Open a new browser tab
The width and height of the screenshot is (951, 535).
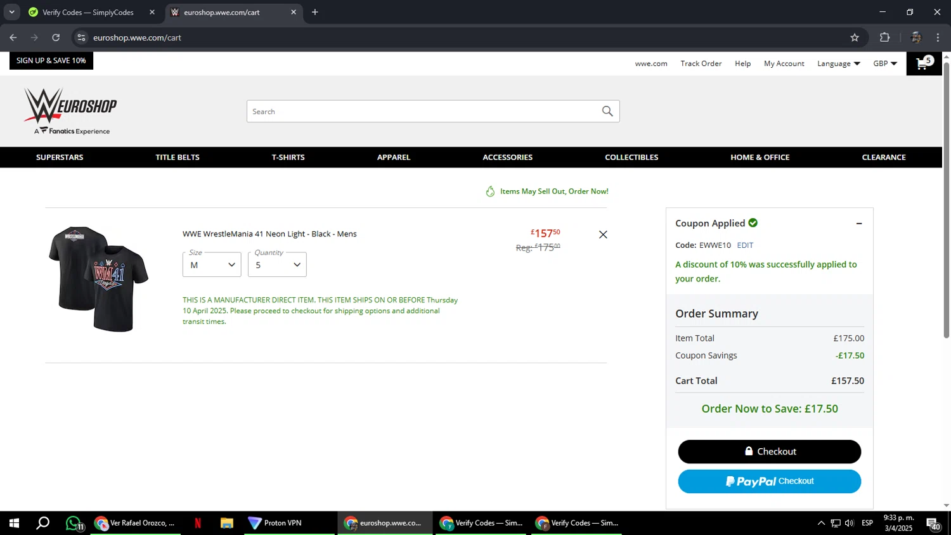point(315,12)
